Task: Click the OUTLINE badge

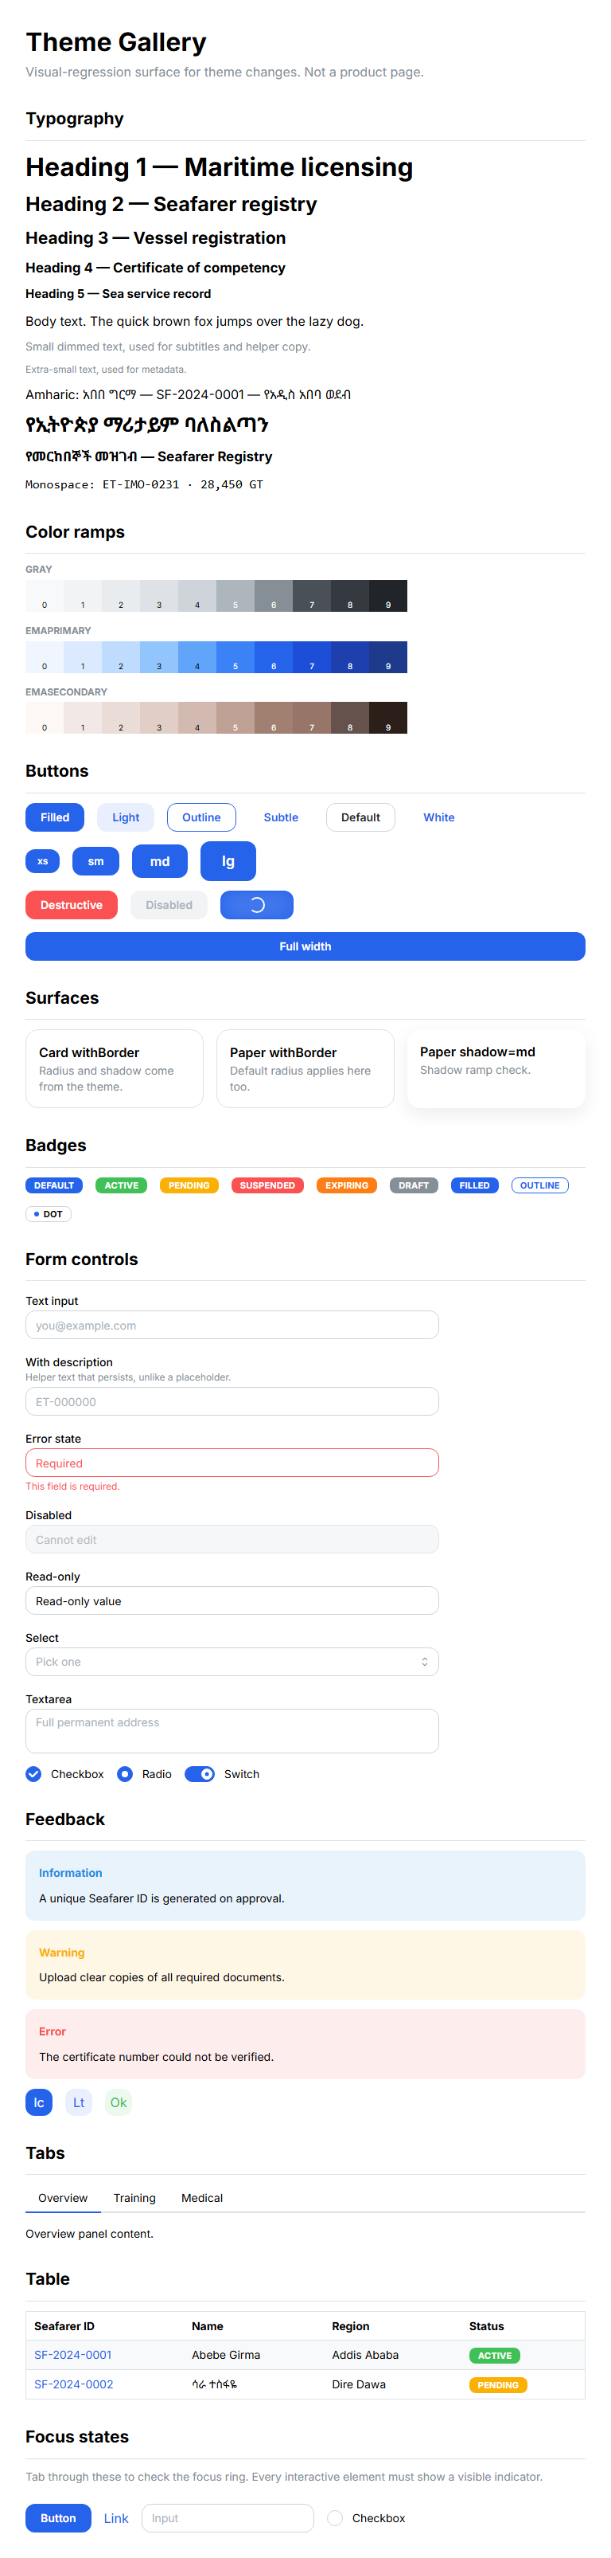Action: [x=539, y=1185]
